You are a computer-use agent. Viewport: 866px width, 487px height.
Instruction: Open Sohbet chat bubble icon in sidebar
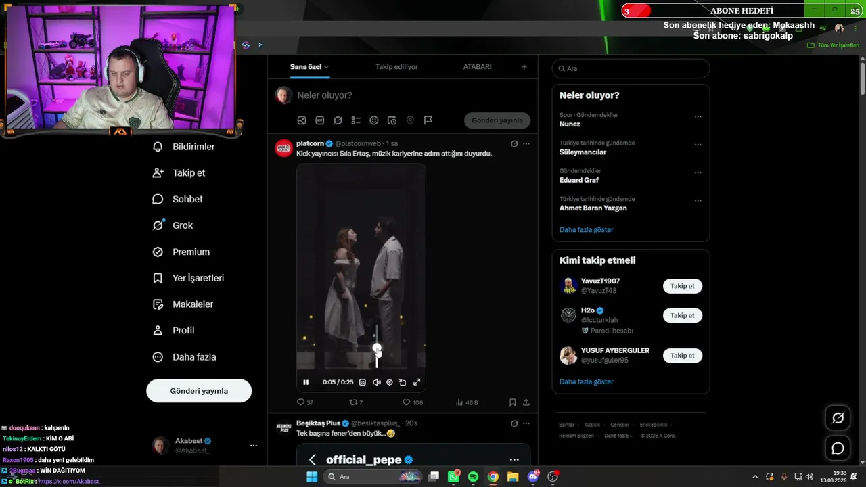pyautogui.click(x=158, y=200)
